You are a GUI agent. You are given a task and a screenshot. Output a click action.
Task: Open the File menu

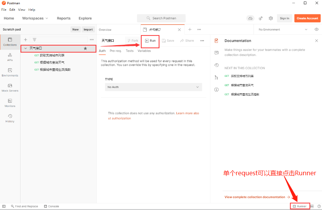4,10
